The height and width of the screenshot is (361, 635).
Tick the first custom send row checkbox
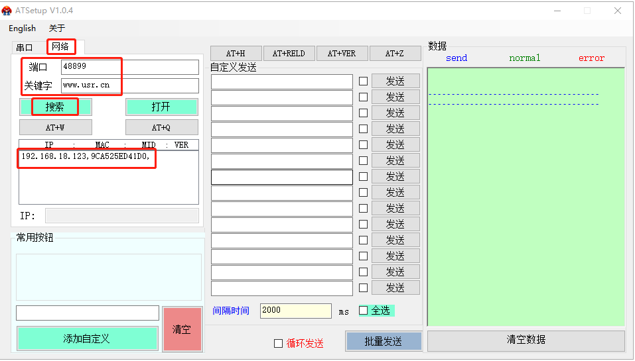click(363, 81)
